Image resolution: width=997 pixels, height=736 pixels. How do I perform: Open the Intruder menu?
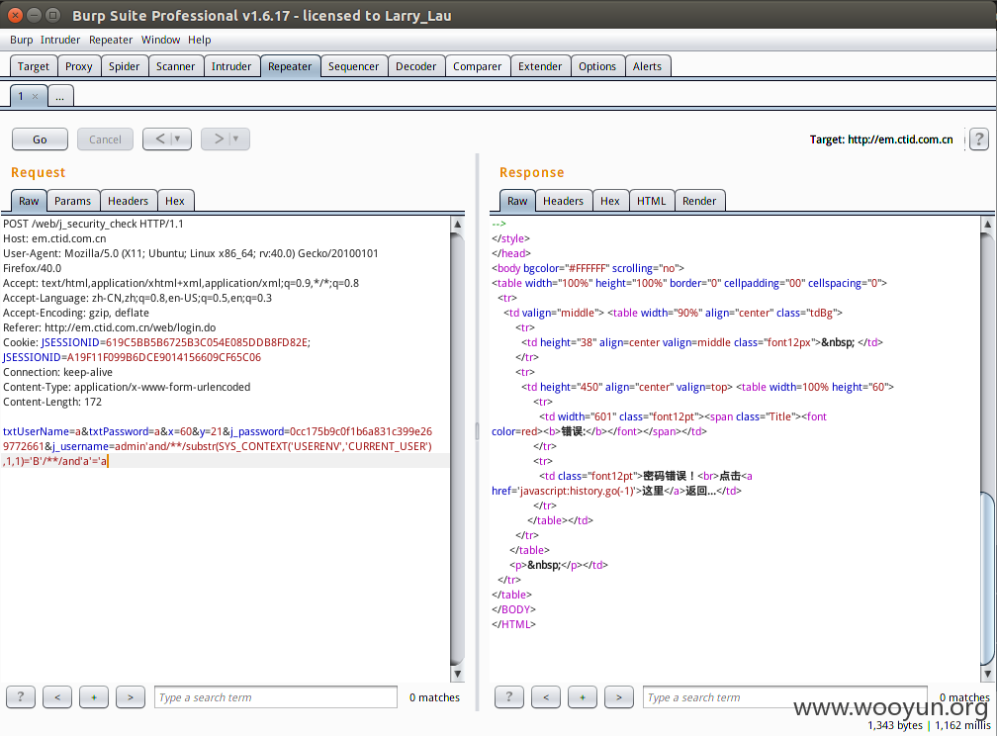59,40
